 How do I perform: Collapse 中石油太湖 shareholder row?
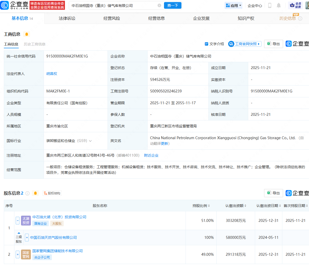point(17,220)
